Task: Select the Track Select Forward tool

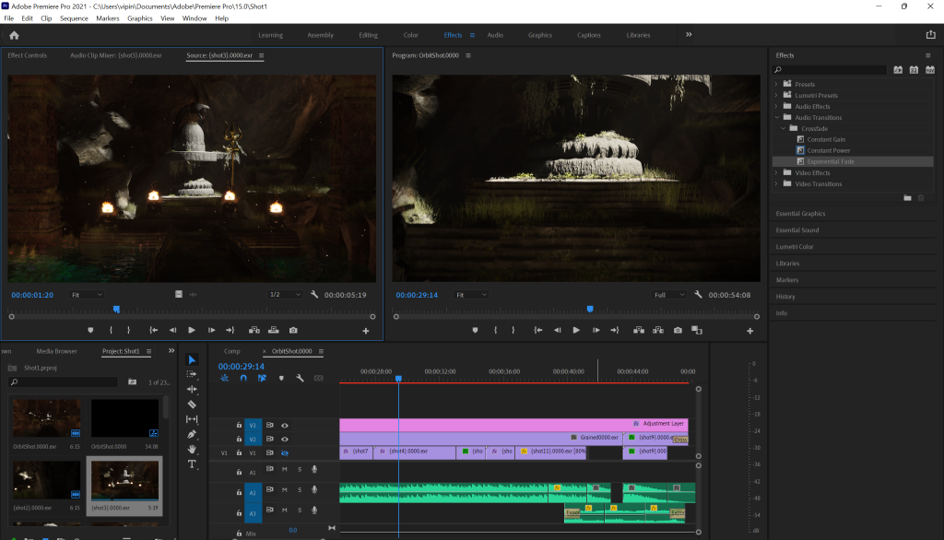Action: click(192, 374)
